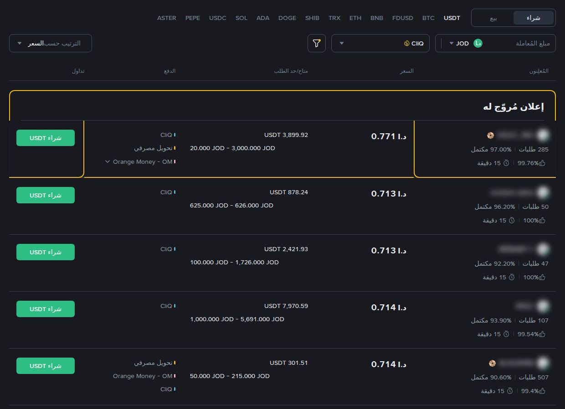Viewport: 565px width, 409px height.
Task: Click the السعر column header
Action: pyautogui.click(x=407, y=71)
